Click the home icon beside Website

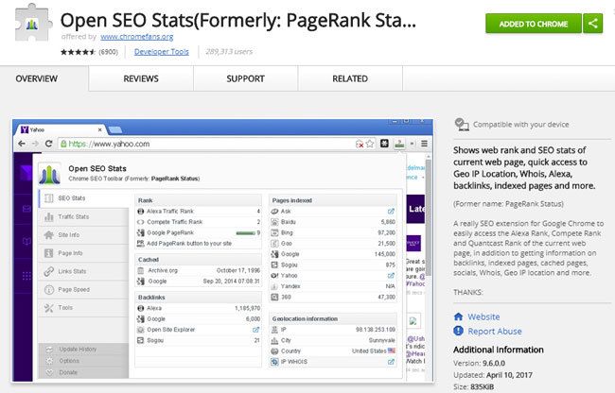(458, 316)
